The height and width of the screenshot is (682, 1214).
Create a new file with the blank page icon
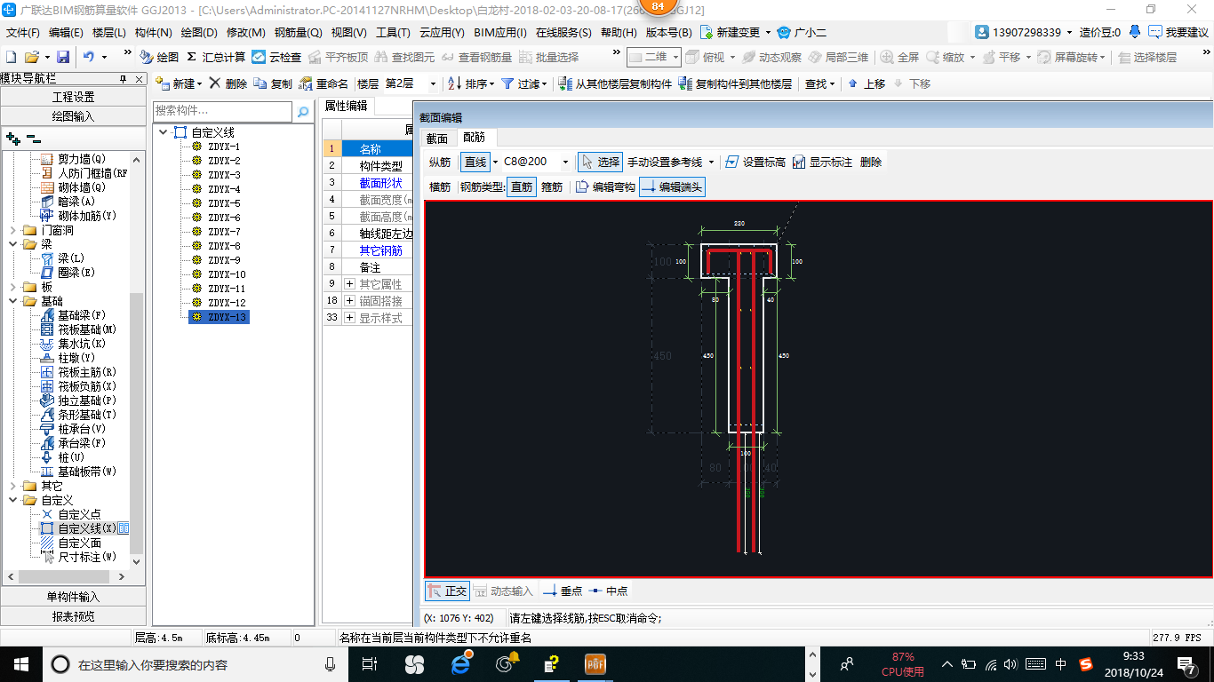(x=11, y=57)
